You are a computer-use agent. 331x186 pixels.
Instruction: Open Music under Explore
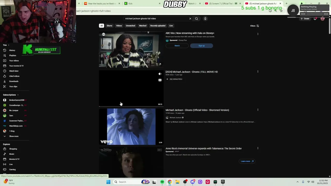12,154
